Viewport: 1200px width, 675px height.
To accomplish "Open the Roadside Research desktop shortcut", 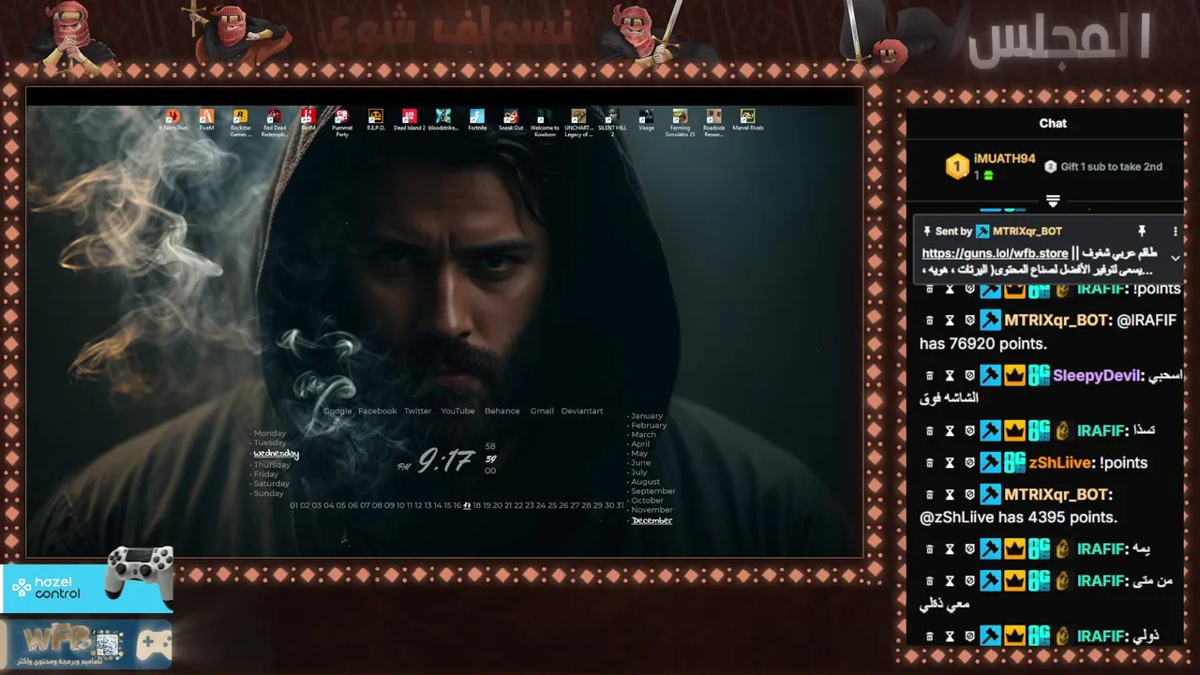I will (713, 123).
